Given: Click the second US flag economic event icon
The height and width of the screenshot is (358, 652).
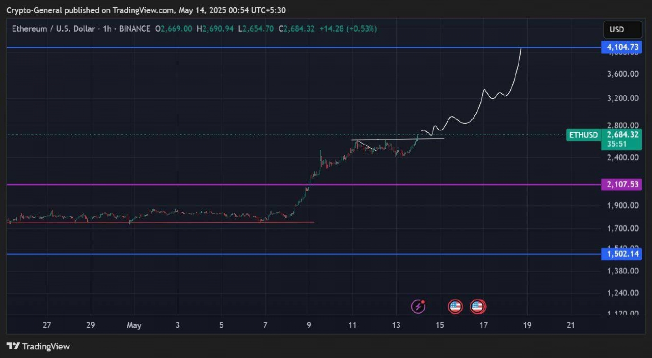Looking at the screenshot, I should coord(478,307).
